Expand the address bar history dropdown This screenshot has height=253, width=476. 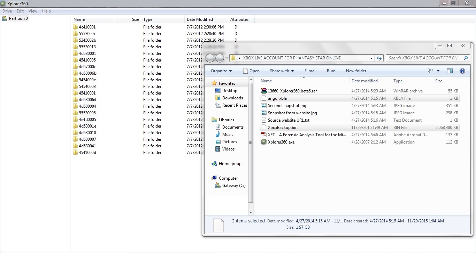(371, 58)
